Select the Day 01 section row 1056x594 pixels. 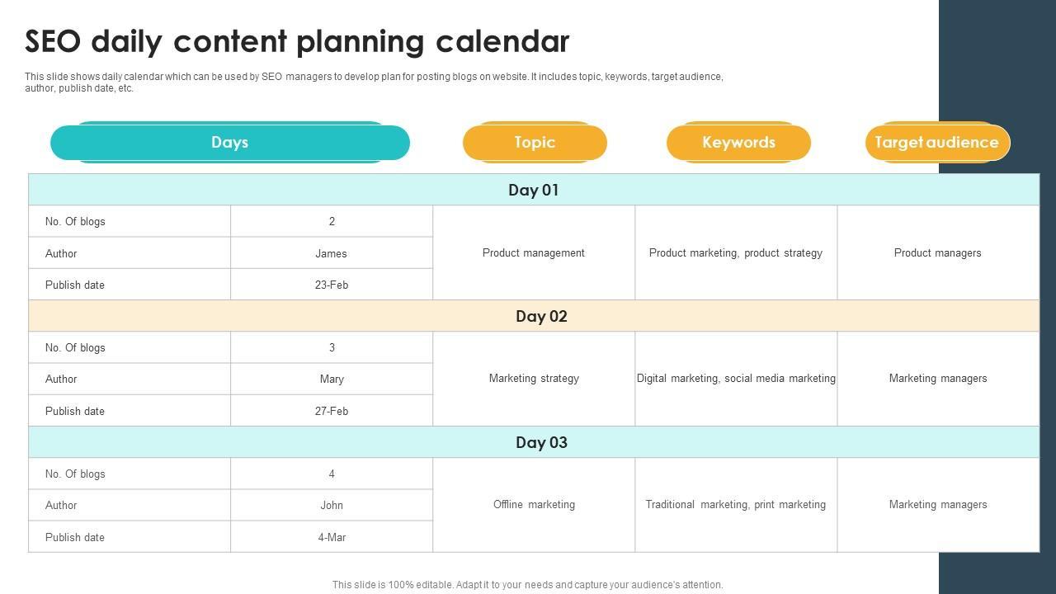pos(534,190)
